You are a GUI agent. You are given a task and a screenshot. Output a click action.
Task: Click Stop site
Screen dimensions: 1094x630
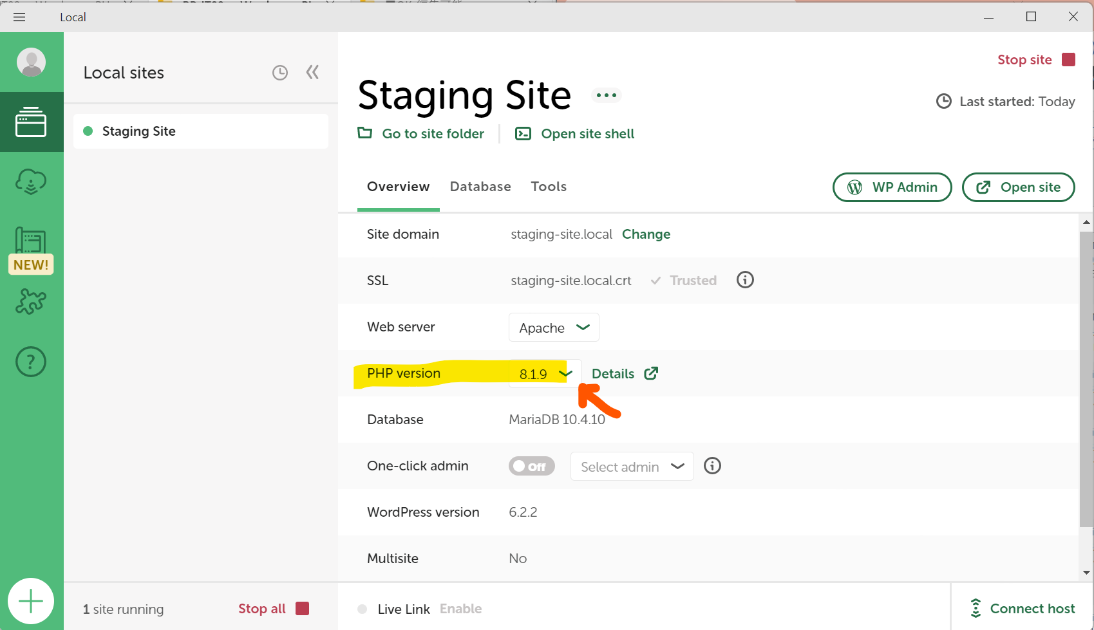tap(1036, 60)
